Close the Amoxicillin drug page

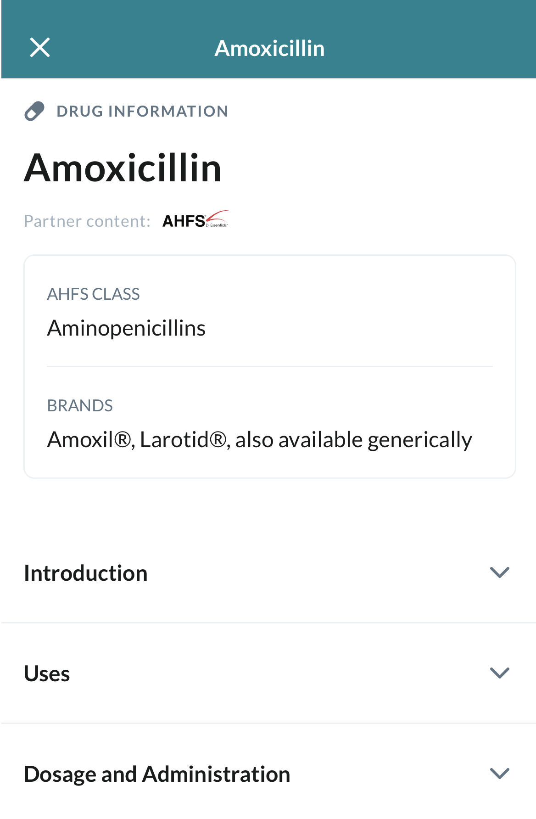pos(40,47)
